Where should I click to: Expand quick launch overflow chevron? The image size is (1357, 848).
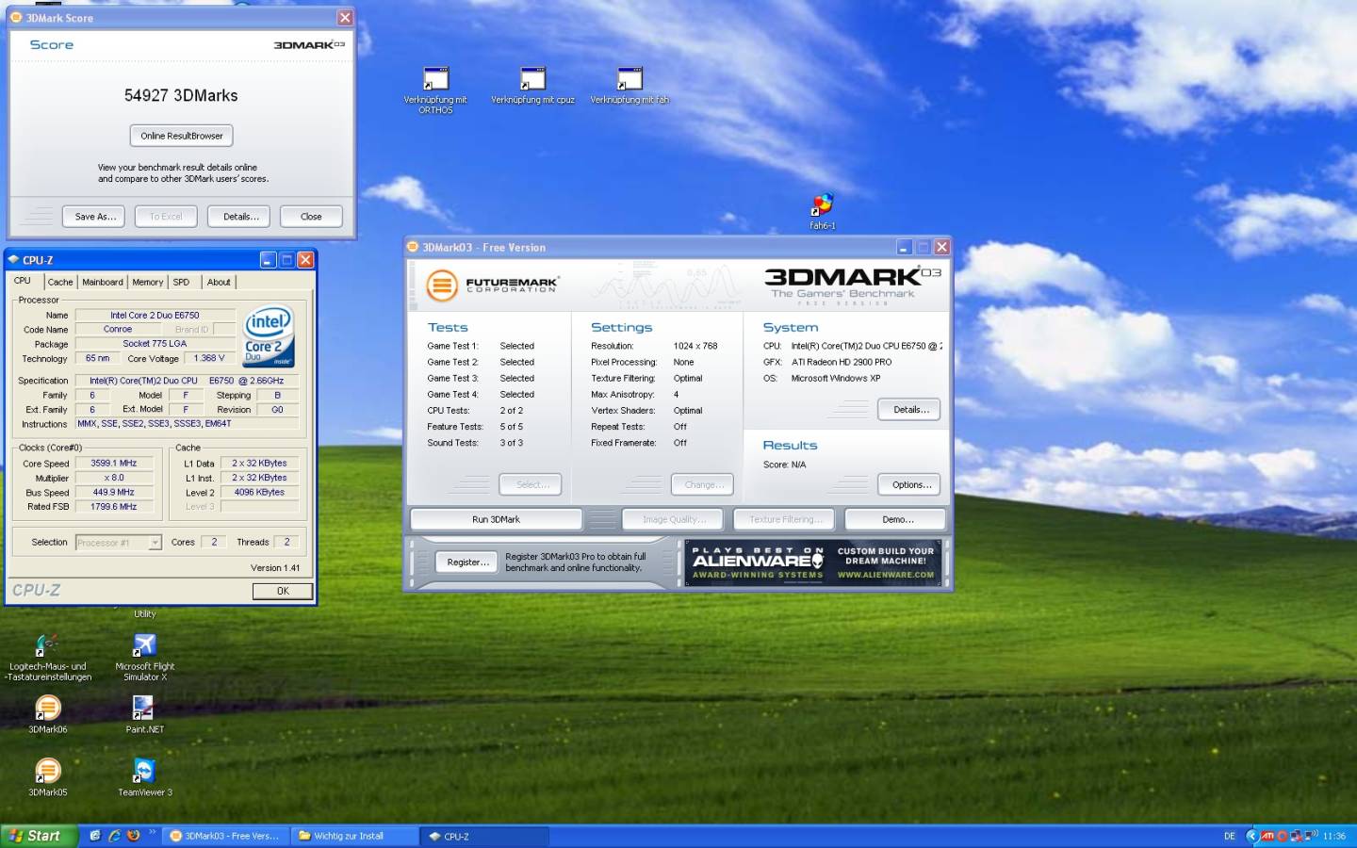pos(152,832)
